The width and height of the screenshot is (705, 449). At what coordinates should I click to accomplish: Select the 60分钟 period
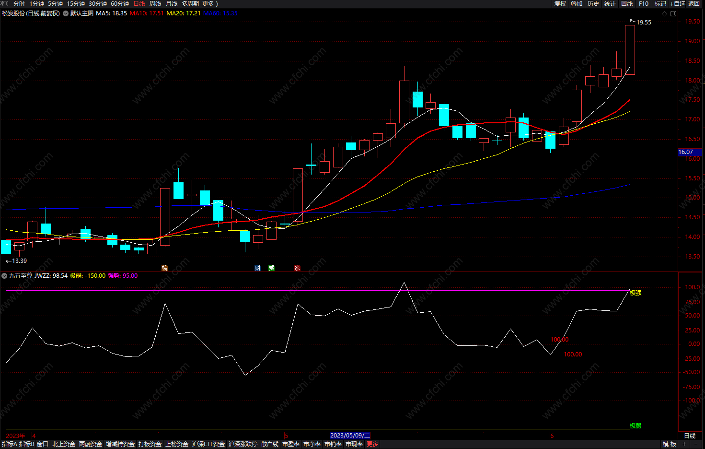[120, 4]
